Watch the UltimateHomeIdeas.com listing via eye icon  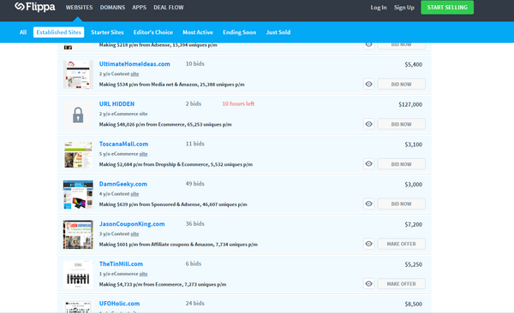pos(368,84)
